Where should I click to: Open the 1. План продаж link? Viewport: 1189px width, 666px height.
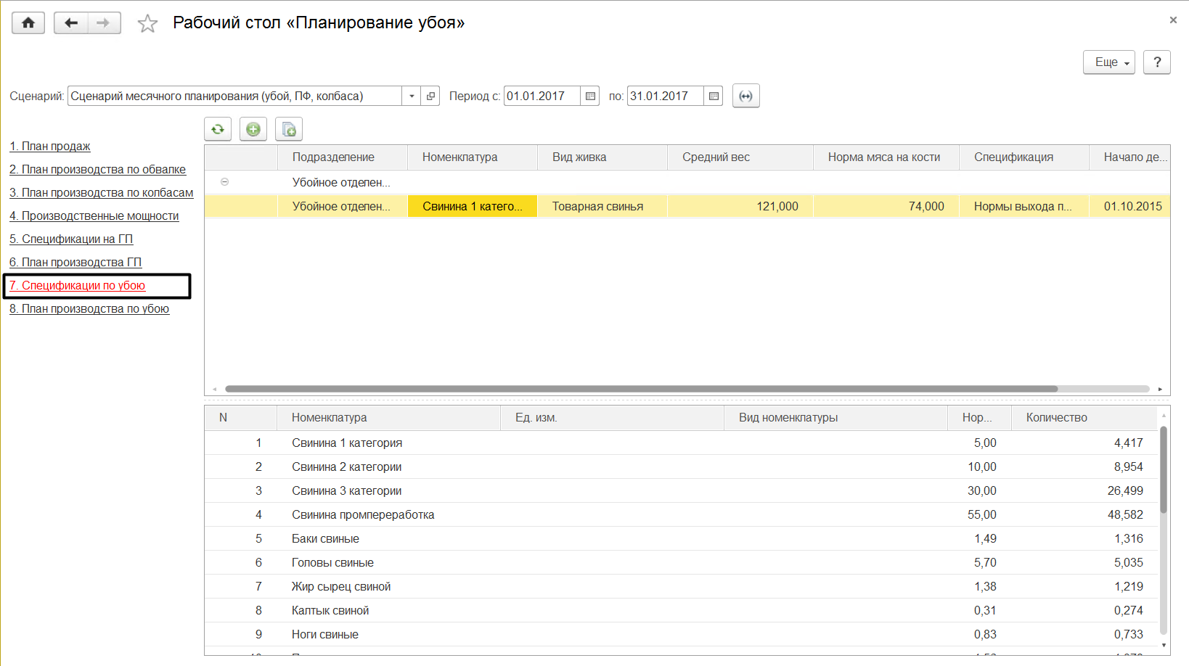click(x=50, y=146)
